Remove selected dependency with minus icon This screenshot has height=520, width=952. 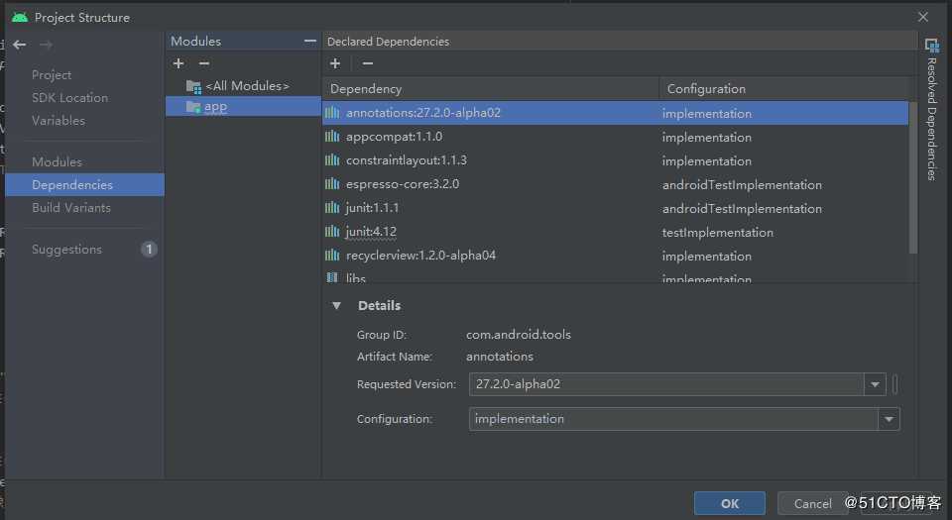(367, 63)
